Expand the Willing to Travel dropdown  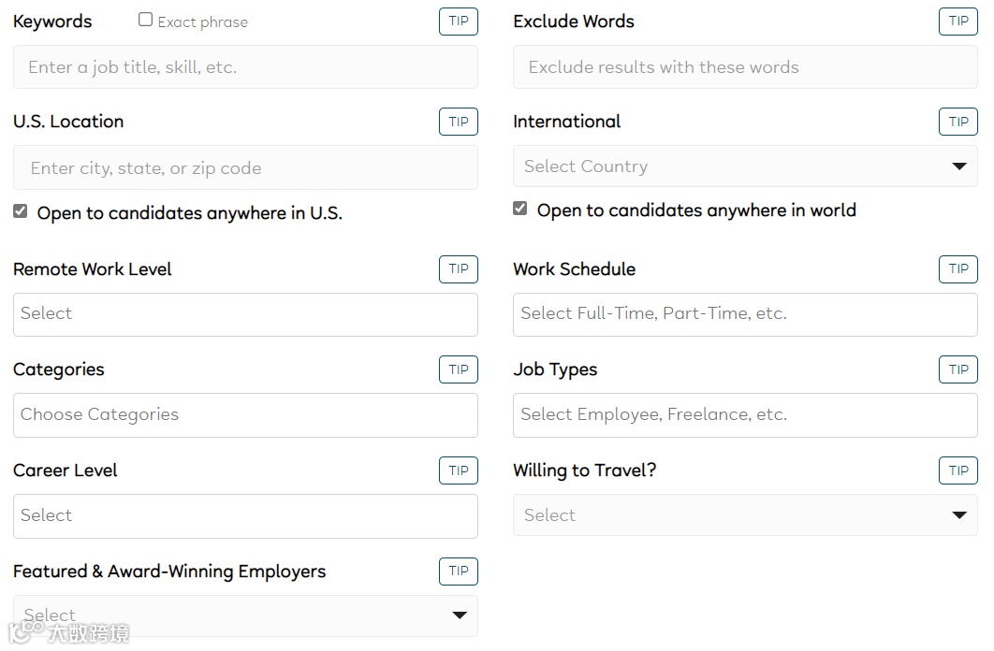(744, 515)
